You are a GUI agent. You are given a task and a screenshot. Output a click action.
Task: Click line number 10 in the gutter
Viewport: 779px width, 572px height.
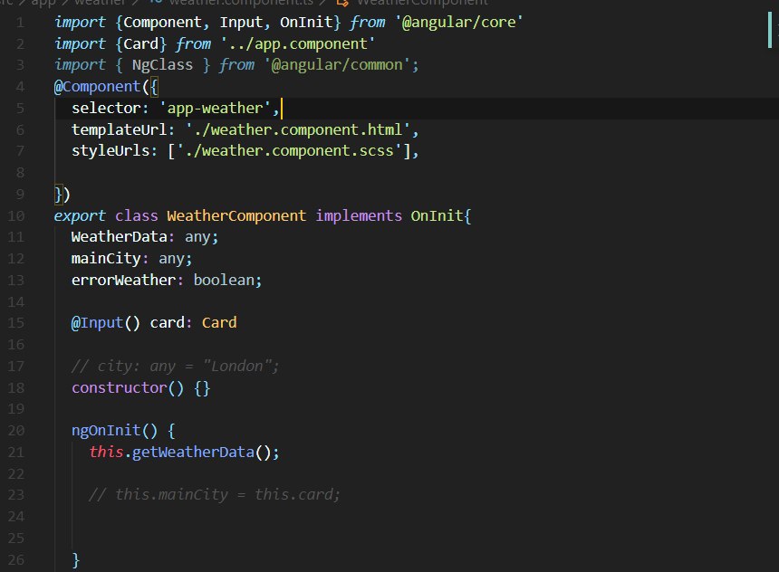click(x=16, y=216)
